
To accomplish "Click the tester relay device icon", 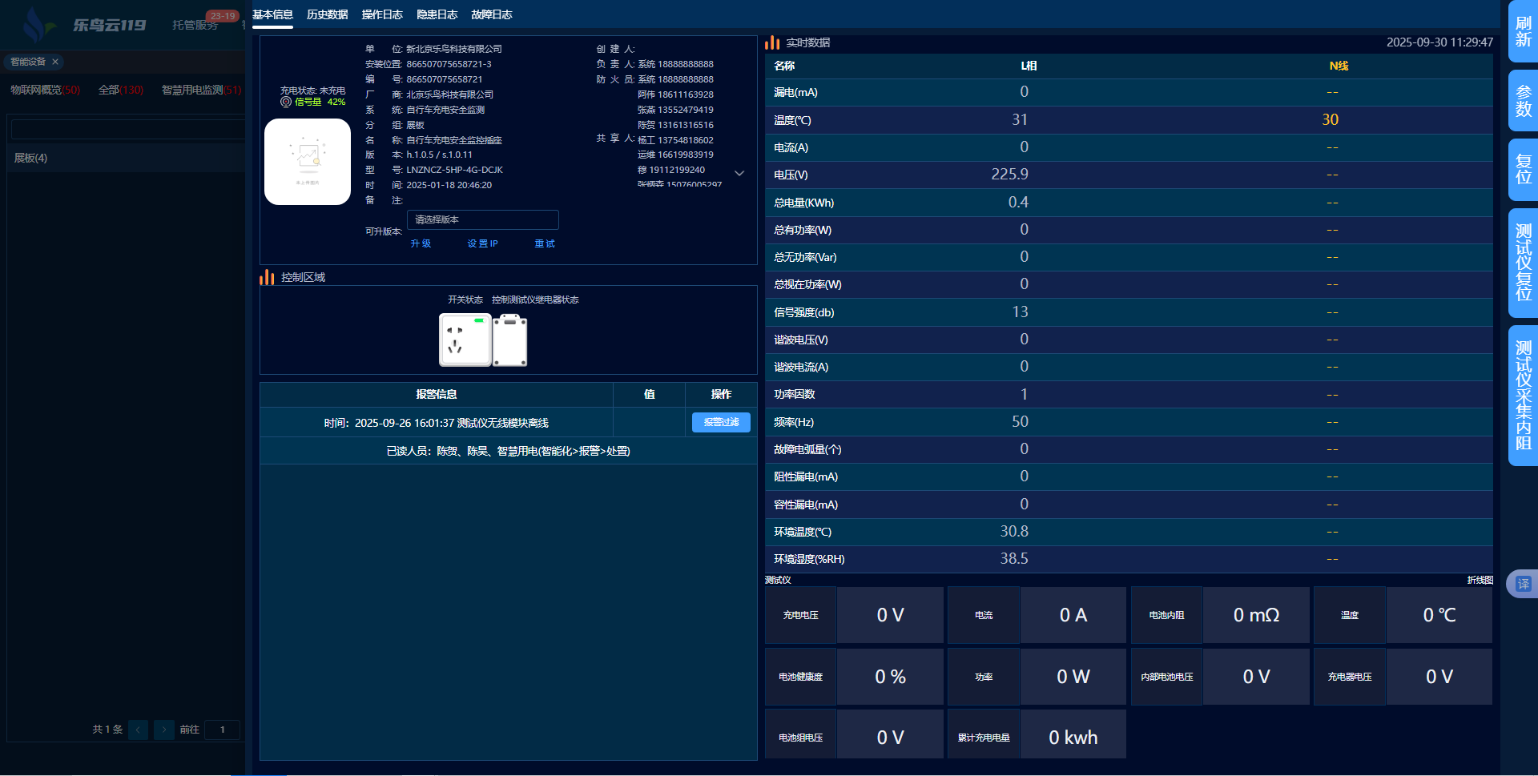I will coord(509,340).
